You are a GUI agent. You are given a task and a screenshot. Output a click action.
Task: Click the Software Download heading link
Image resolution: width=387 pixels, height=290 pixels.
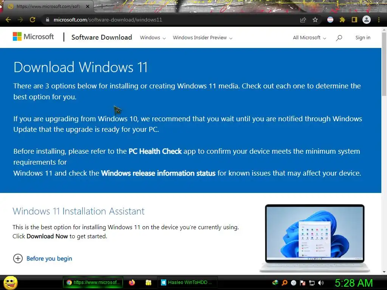[x=102, y=37]
